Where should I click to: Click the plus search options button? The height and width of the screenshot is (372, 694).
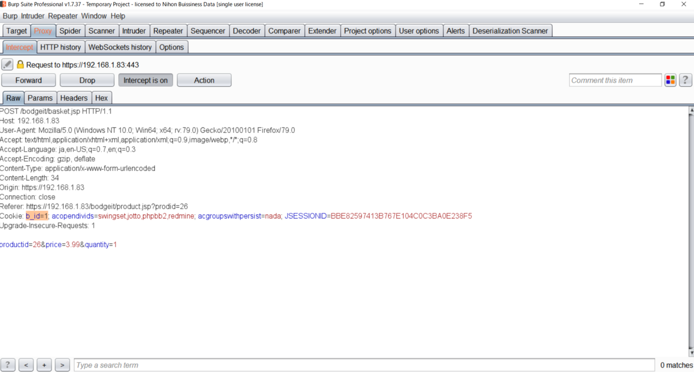click(x=44, y=365)
